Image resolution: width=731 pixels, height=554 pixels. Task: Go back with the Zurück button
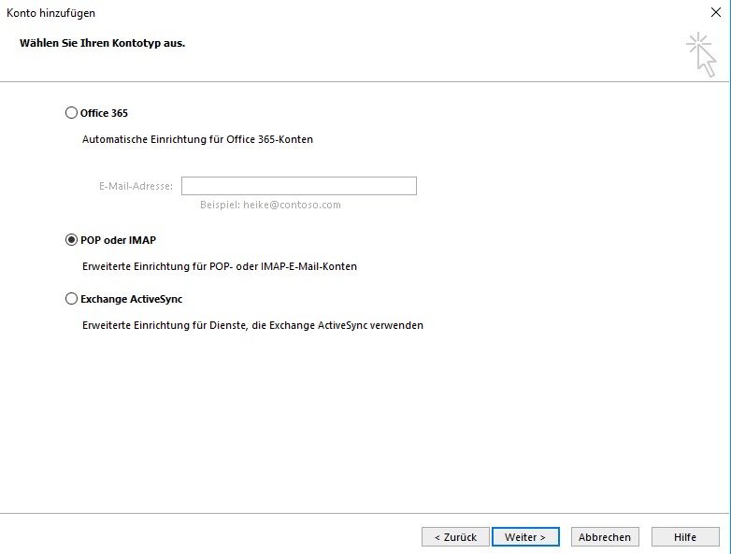455,537
